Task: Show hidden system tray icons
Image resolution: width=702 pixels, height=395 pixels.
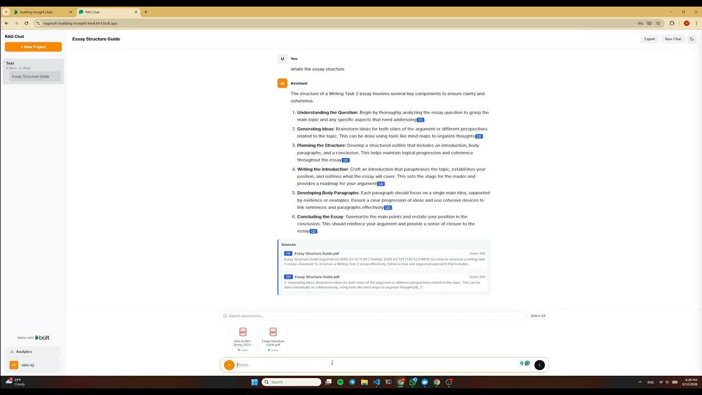Action: pyautogui.click(x=640, y=382)
